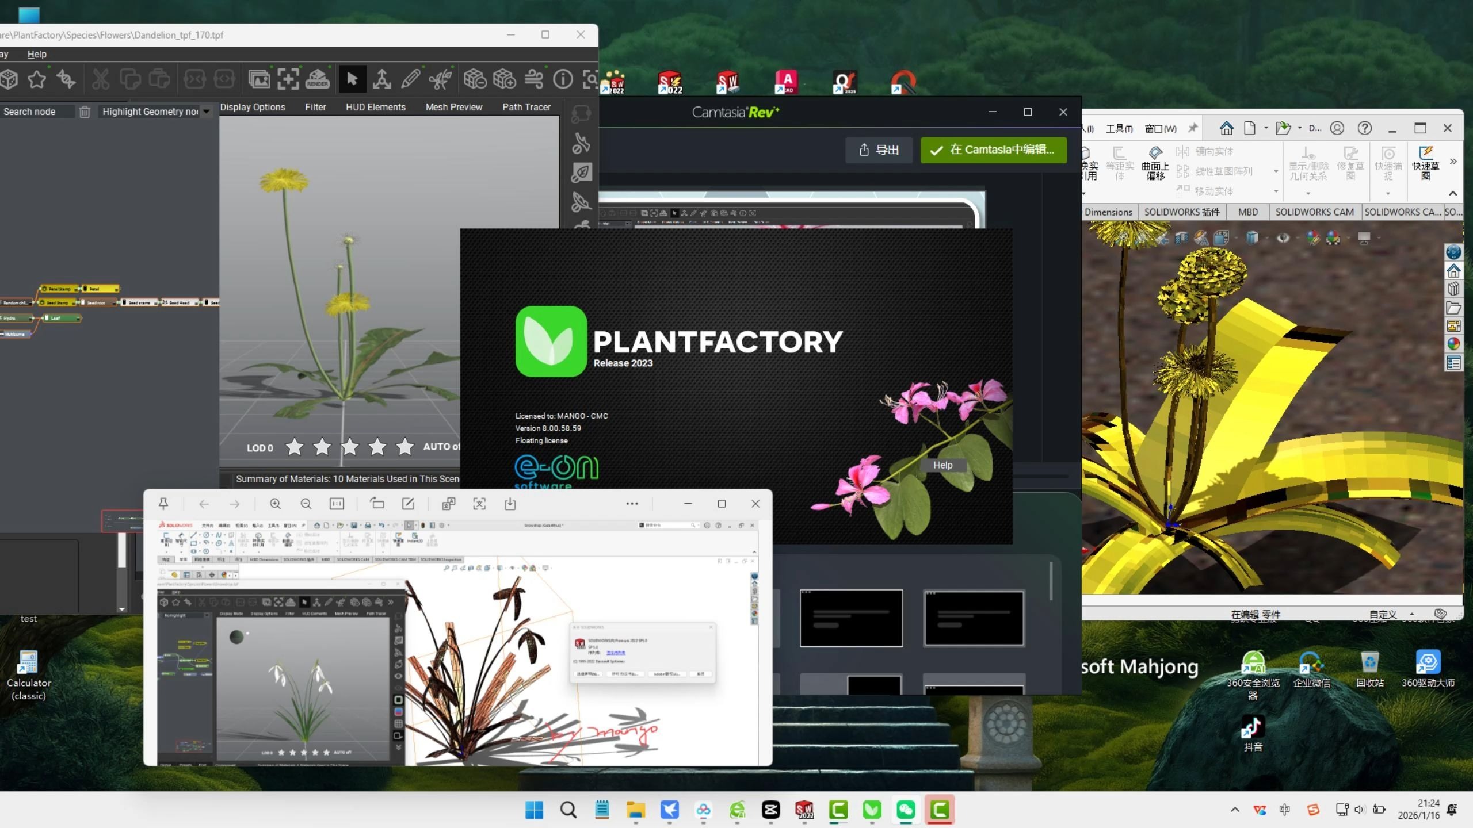The height and width of the screenshot is (828, 1473).
Task: Open the Highlight Geometry nodes dropdown
Action: click(x=206, y=112)
